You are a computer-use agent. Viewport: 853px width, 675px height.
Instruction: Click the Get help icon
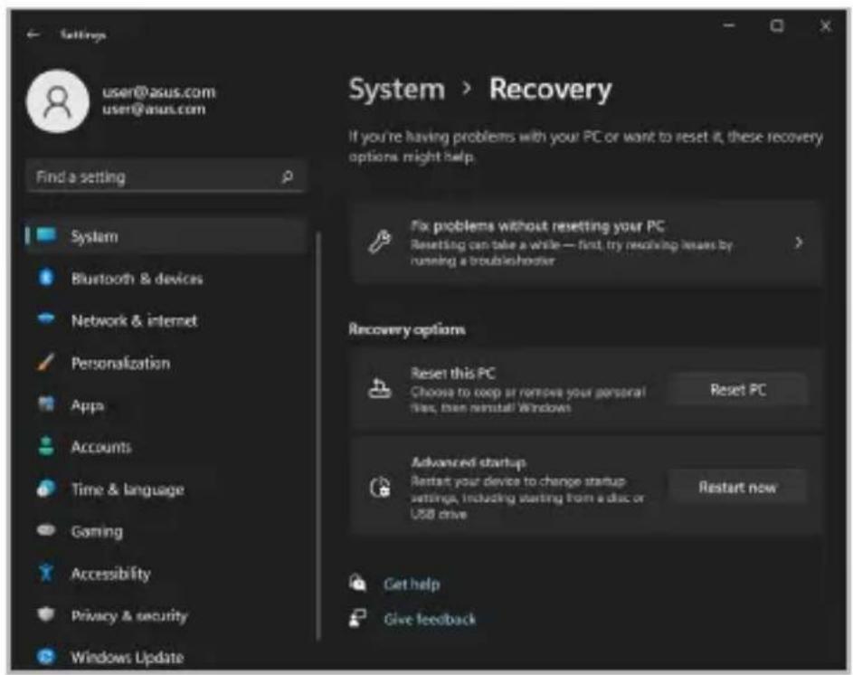(357, 583)
